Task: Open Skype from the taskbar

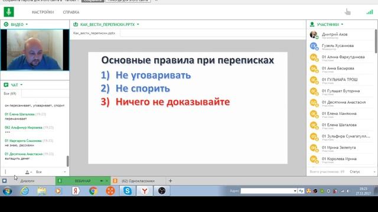Action: coord(128,191)
